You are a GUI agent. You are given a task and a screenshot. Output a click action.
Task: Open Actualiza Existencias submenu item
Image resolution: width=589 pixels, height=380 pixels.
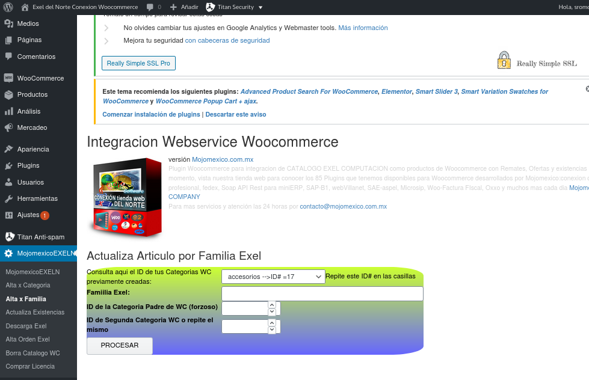pyautogui.click(x=35, y=313)
